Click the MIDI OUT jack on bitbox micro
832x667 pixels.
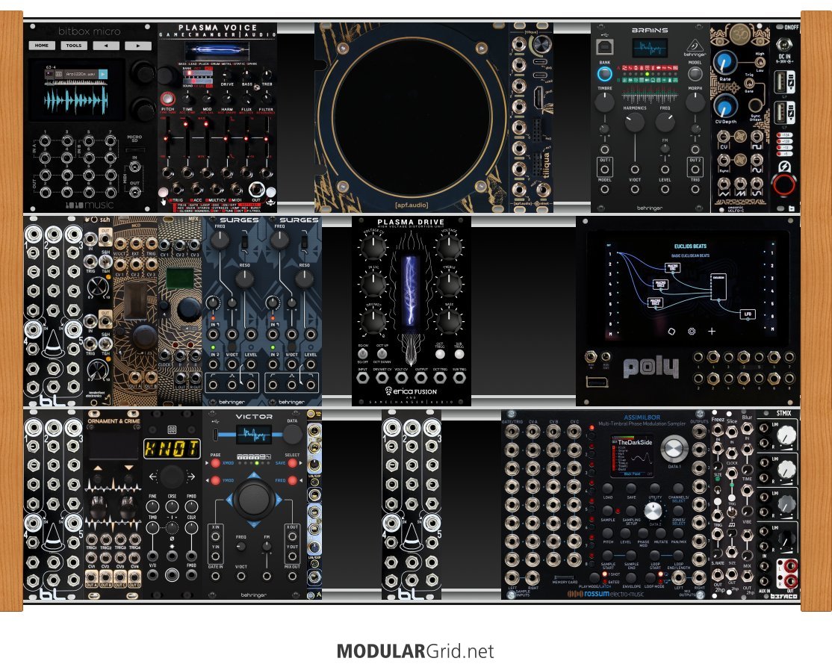(x=134, y=193)
